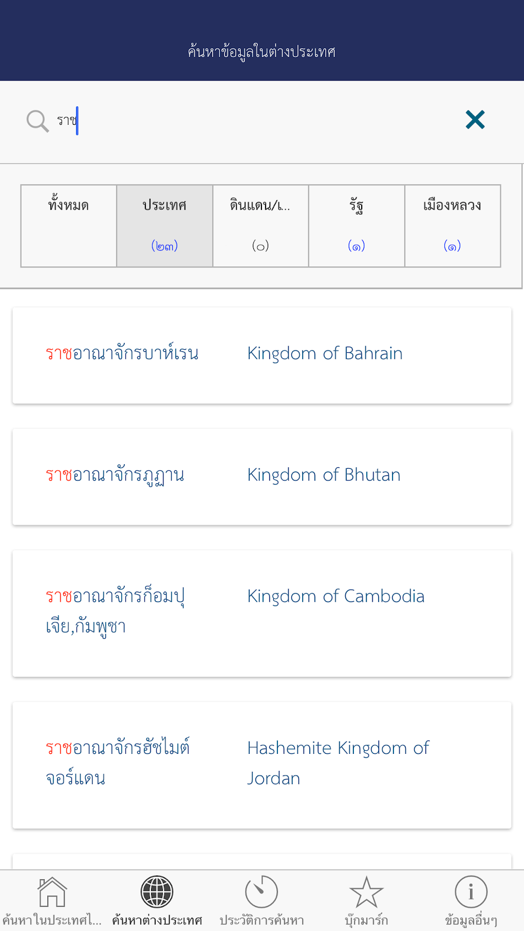Open the Kingdom of Bahrain result

(x=262, y=355)
